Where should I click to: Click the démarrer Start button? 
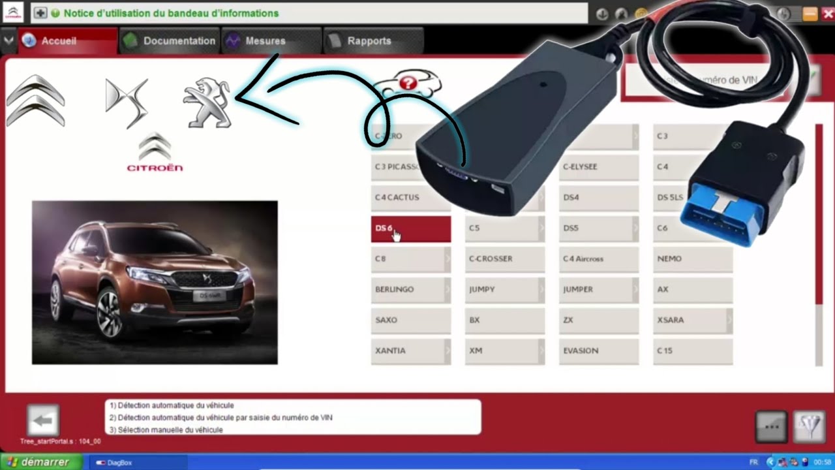click(x=42, y=462)
